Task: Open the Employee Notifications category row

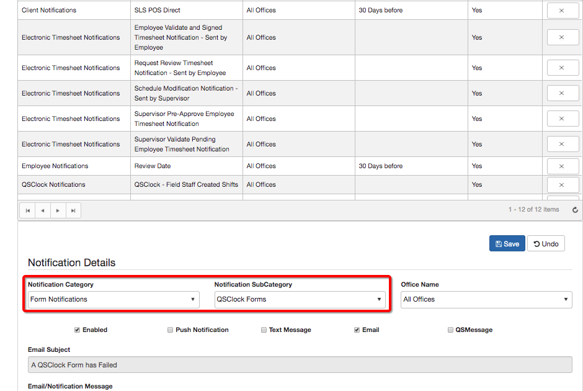Action: point(74,166)
